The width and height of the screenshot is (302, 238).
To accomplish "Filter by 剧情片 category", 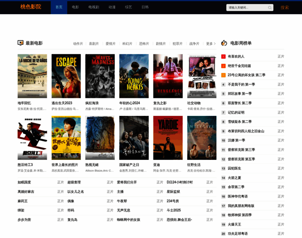I will pyautogui.click(x=161, y=44).
